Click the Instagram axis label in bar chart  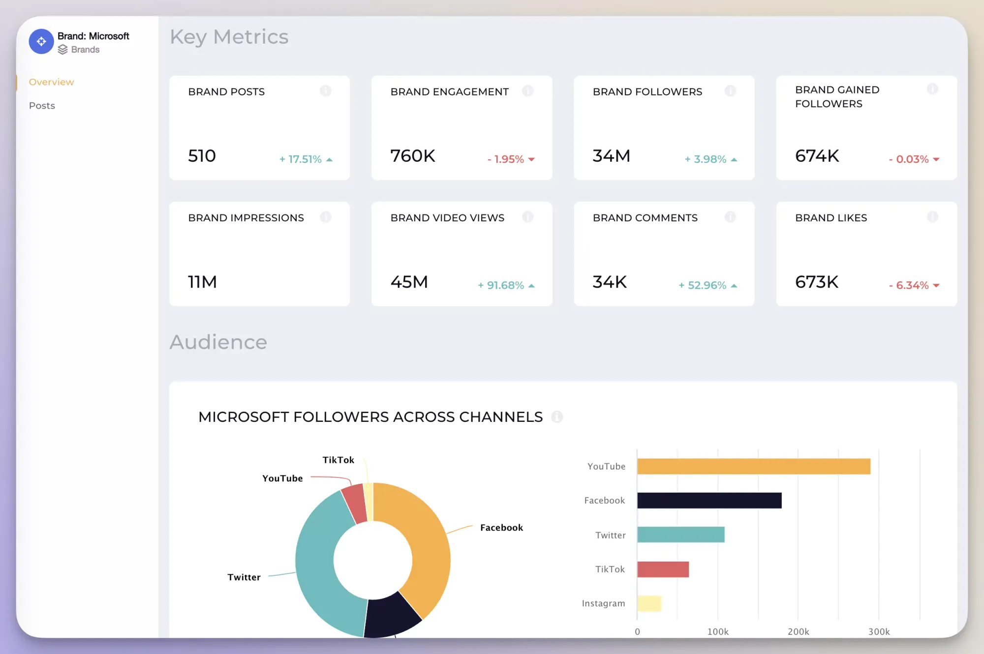[604, 603]
